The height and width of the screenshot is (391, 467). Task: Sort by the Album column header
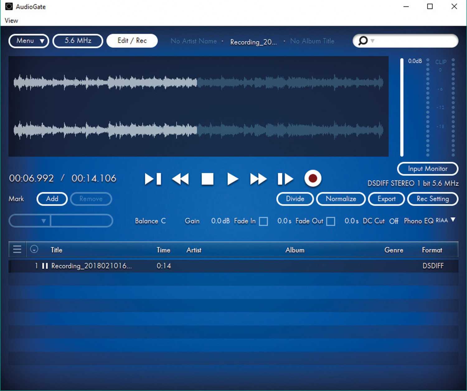(295, 250)
